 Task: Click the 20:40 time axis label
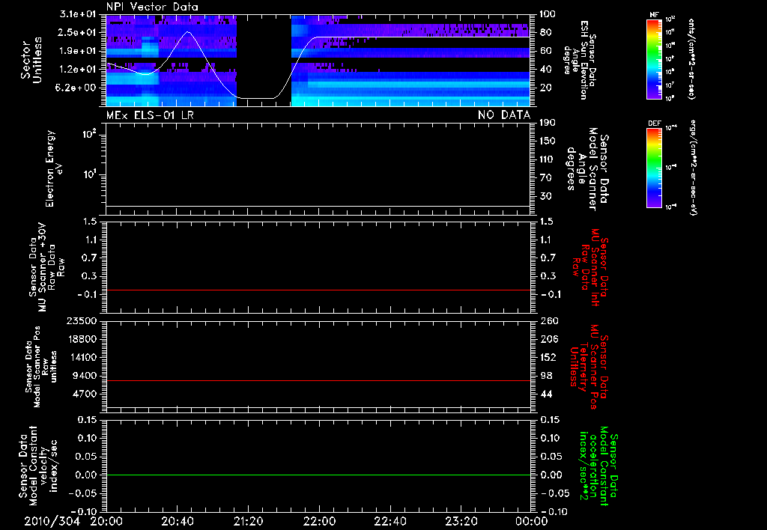point(177,521)
